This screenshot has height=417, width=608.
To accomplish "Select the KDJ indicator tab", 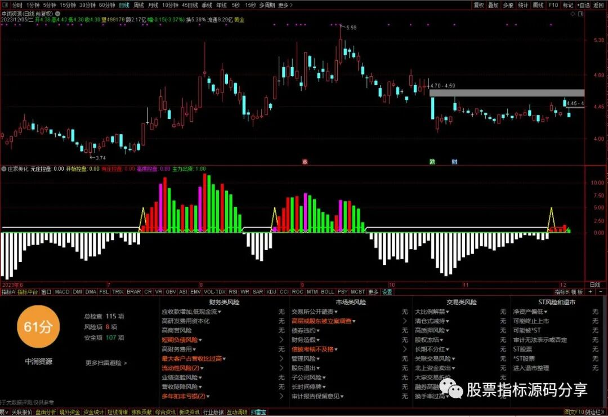I will pos(271,292).
